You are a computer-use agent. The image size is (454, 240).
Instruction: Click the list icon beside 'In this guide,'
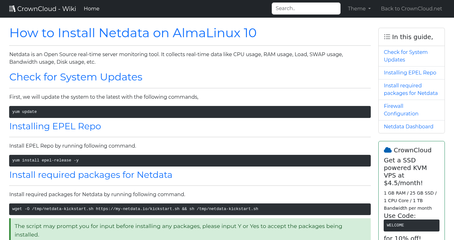click(387, 37)
